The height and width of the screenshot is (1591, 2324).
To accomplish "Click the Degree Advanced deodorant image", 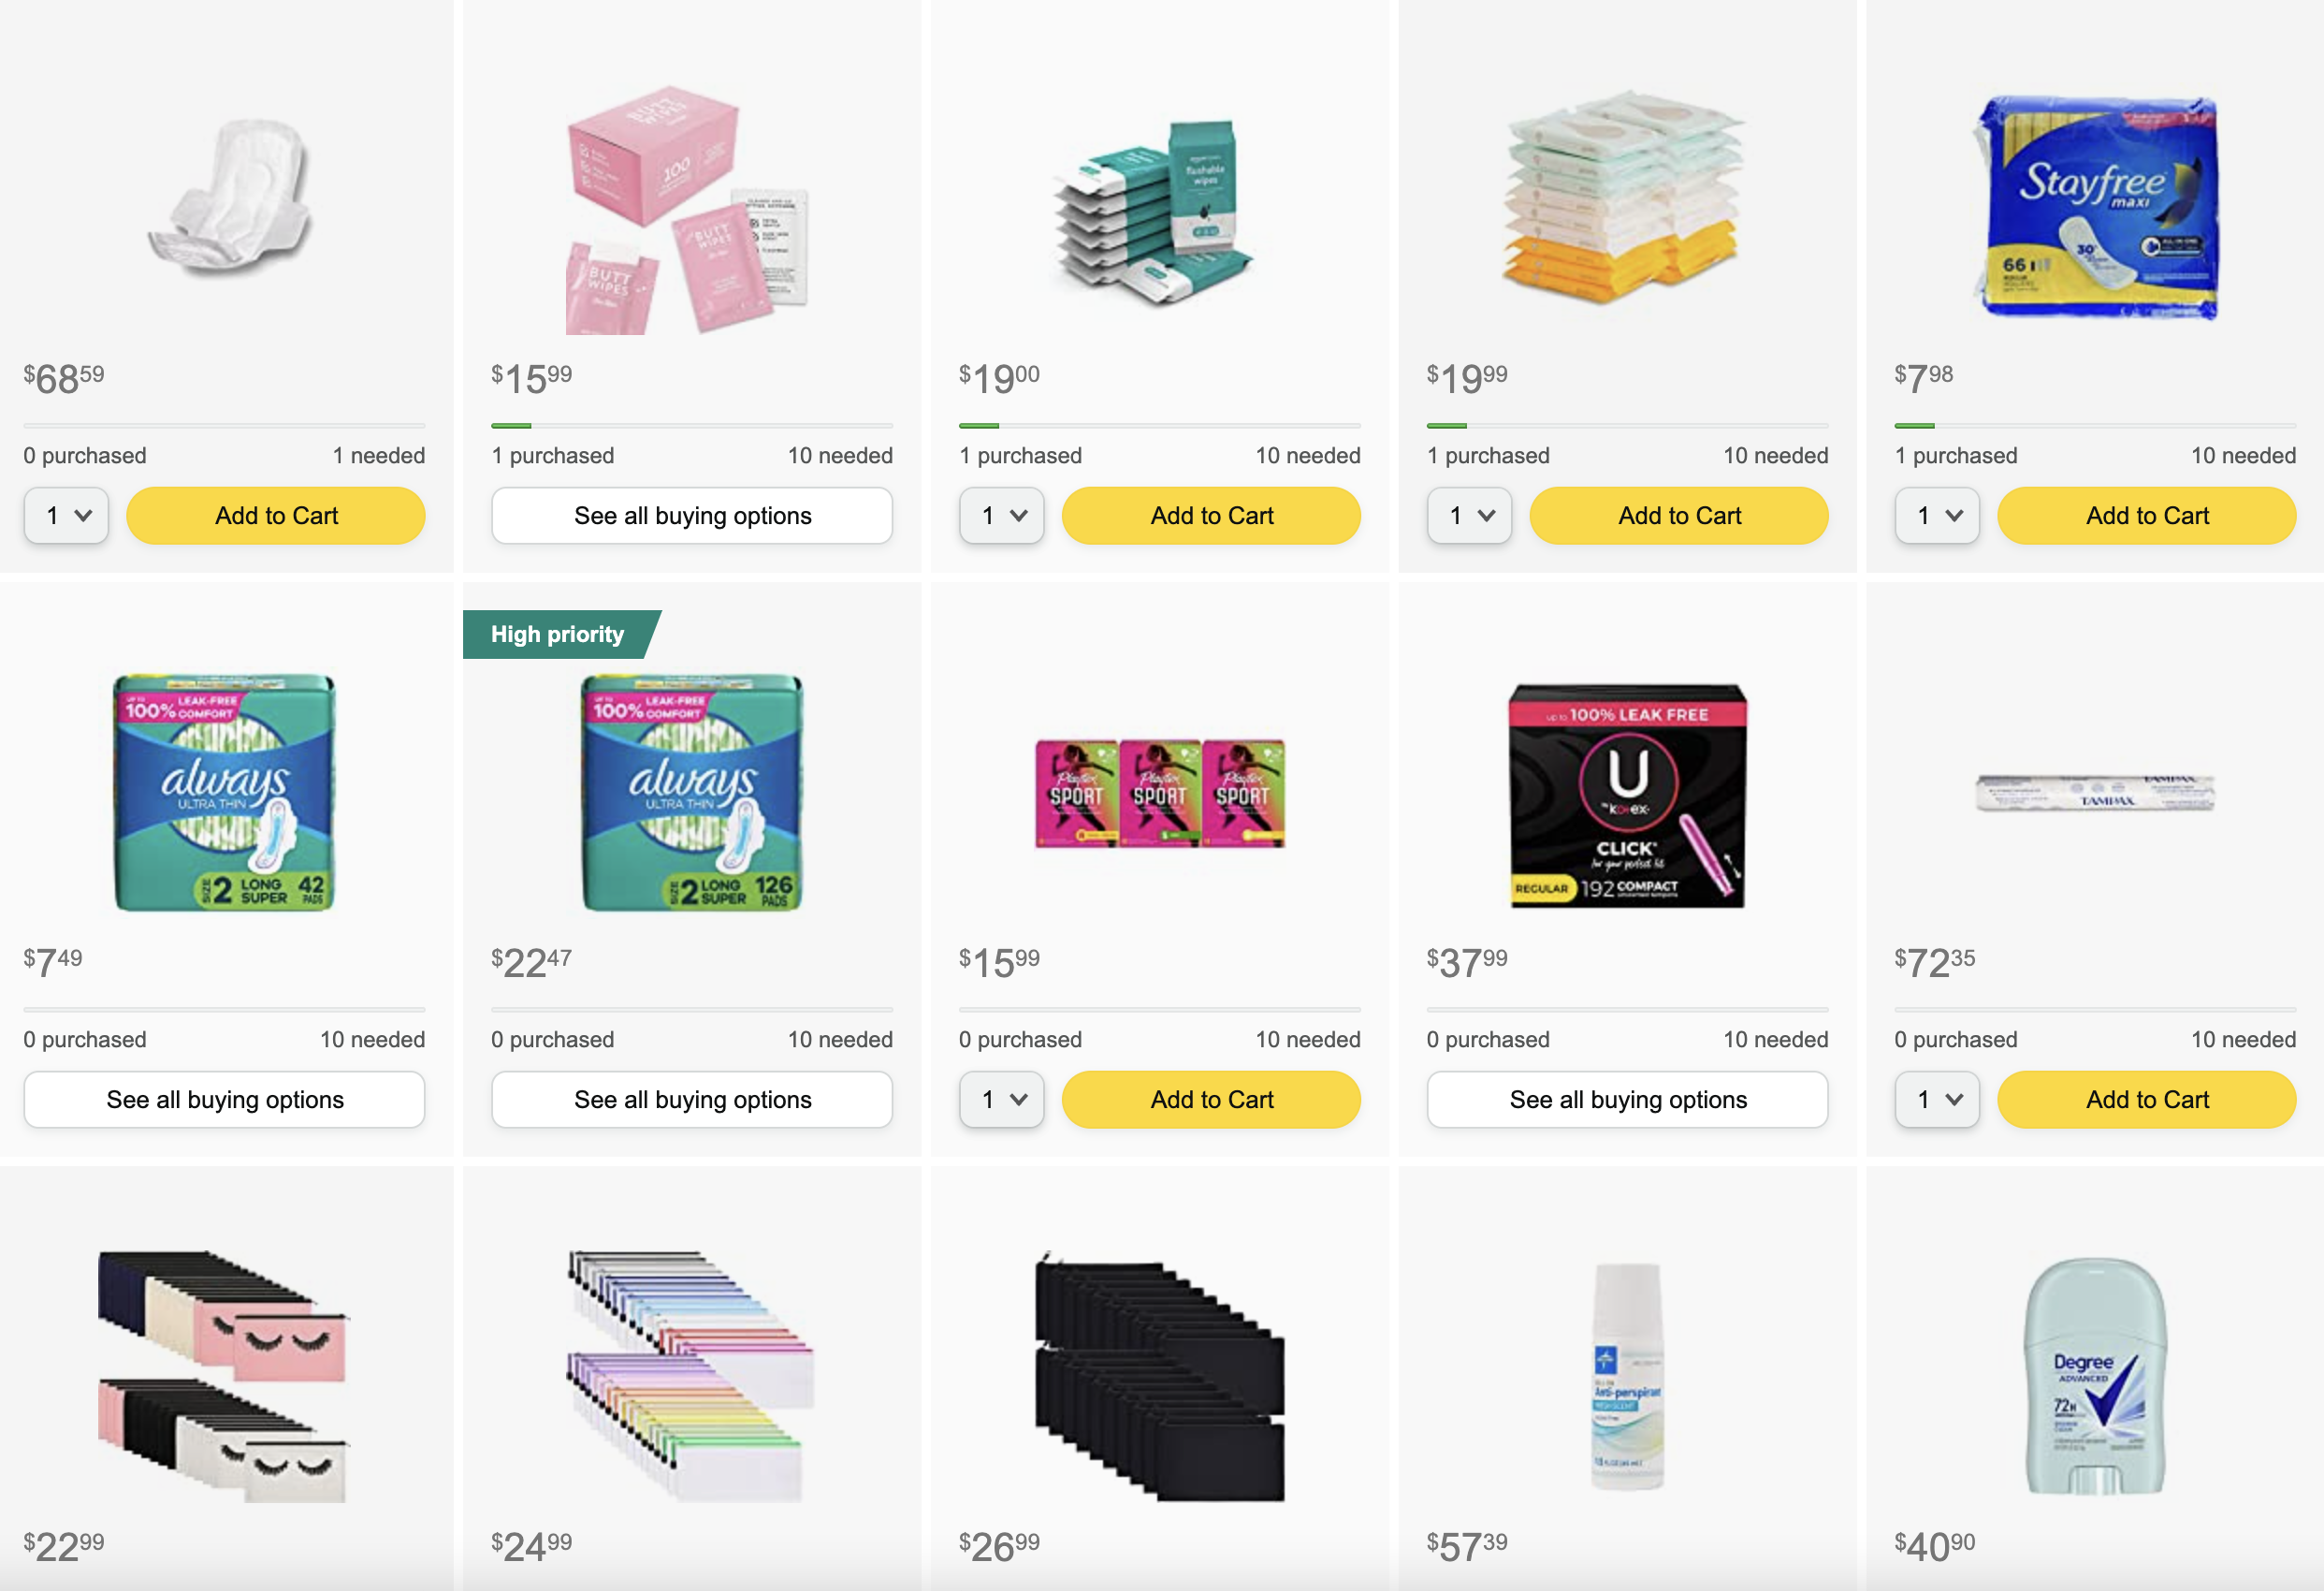I will click(x=2095, y=1376).
